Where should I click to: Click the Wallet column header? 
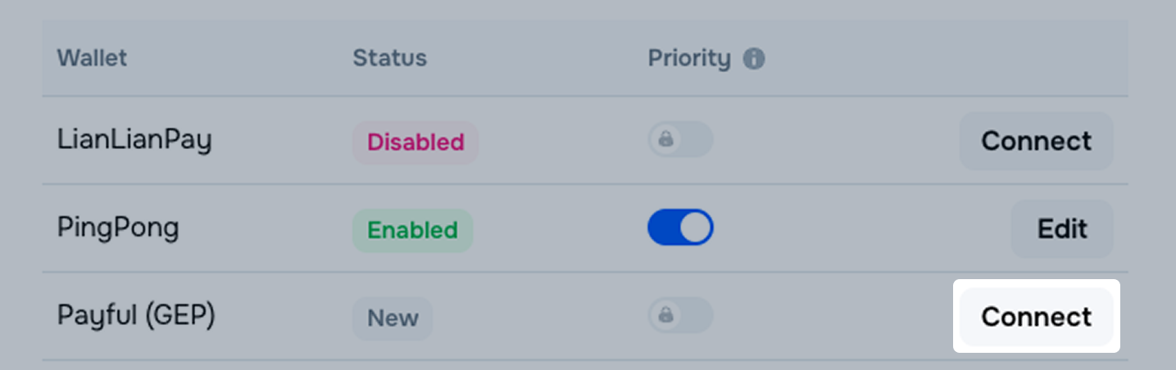click(92, 59)
